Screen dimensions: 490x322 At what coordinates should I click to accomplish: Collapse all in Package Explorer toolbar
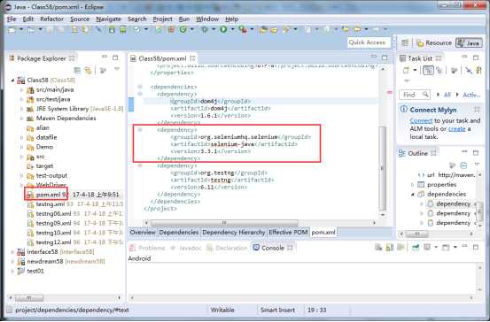pos(77,71)
